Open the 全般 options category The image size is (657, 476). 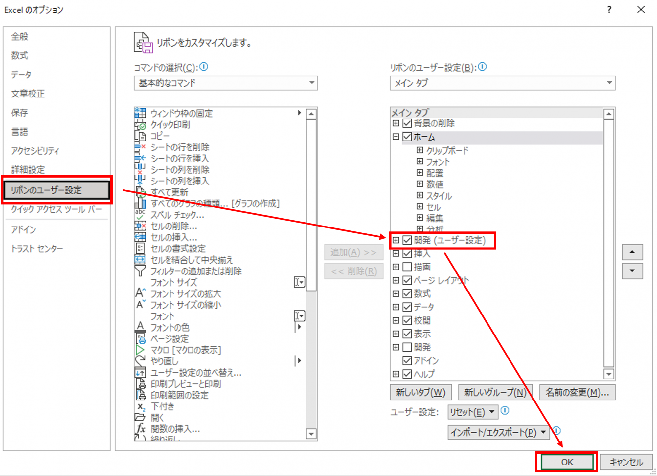(20, 36)
